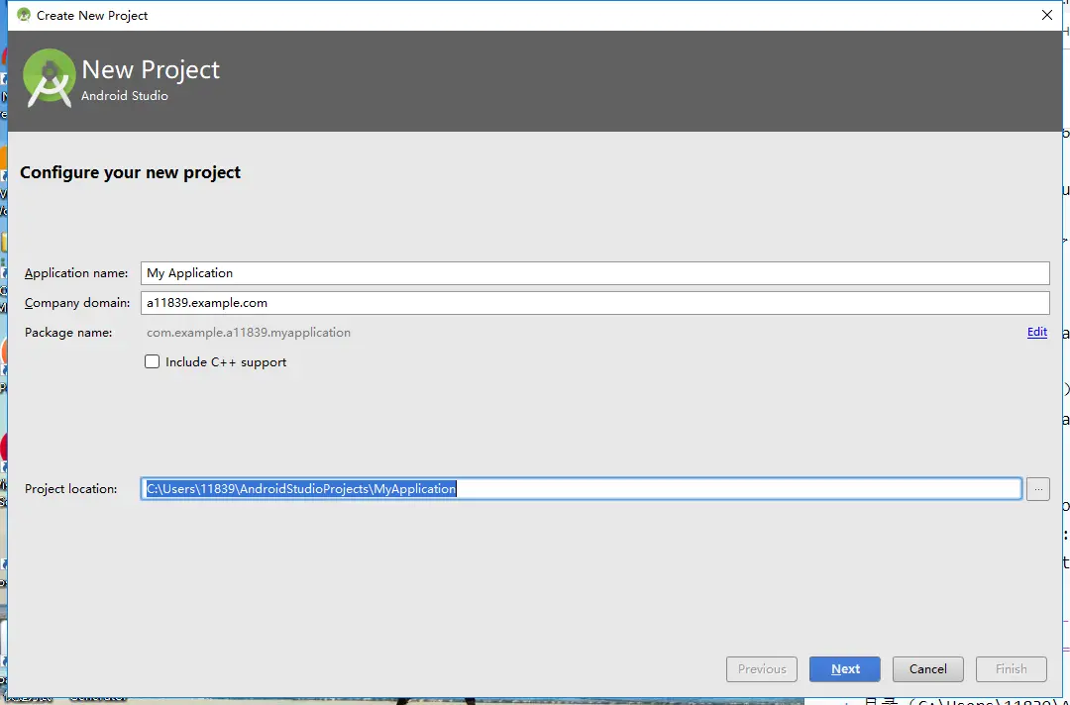Click the Application name label
This screenshot has height=705, width=1070.
pos(76,272)
